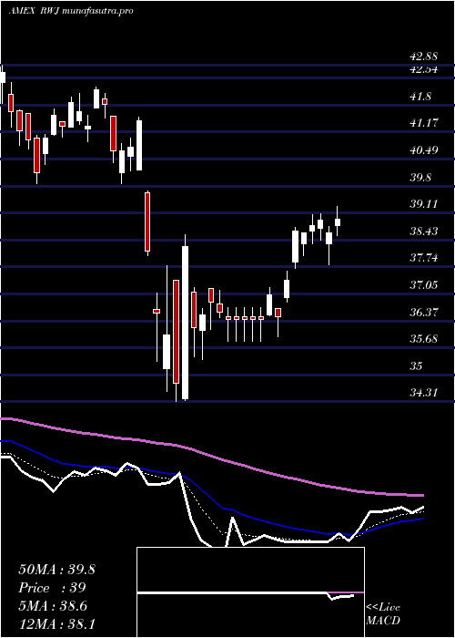Select the 40.49 price axis label
This screenshot has height=638, width=455.
(x=424, y=150)
